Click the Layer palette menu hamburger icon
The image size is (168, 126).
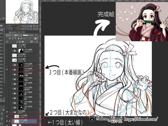pos(7,32)
